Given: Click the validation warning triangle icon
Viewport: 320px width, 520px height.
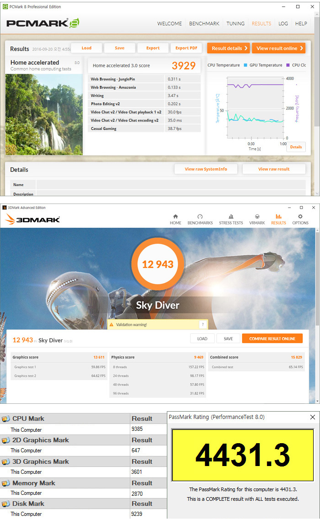Looking at the screenshot, I should pyautogui.click(x=112, y=325).
